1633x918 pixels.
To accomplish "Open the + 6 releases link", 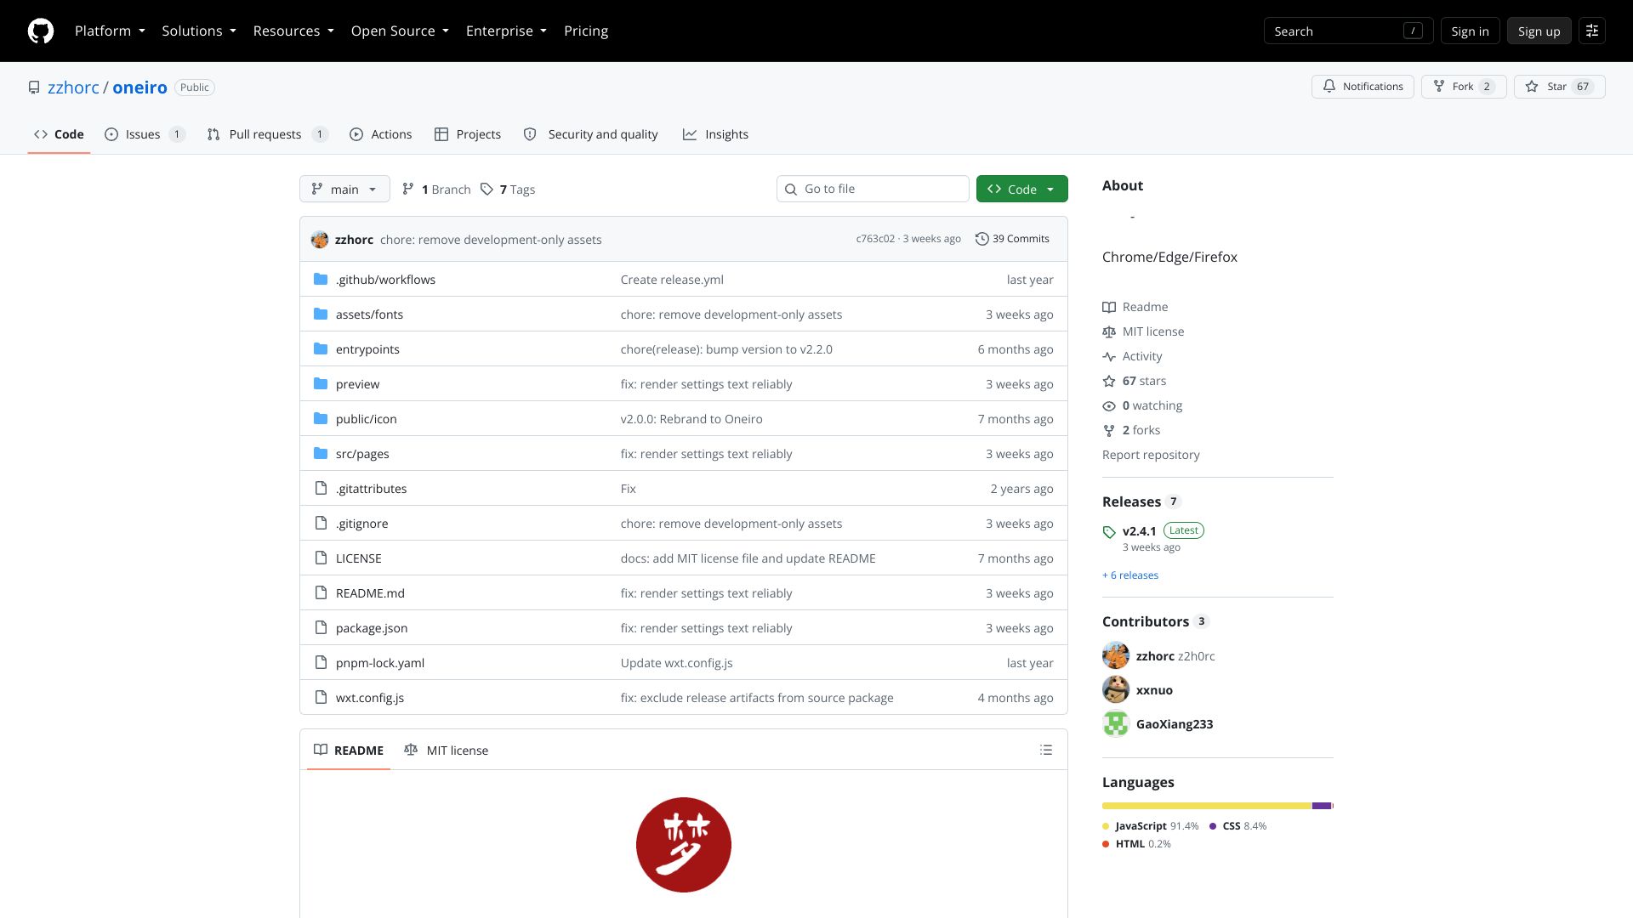I will (x=1130, y=575).
